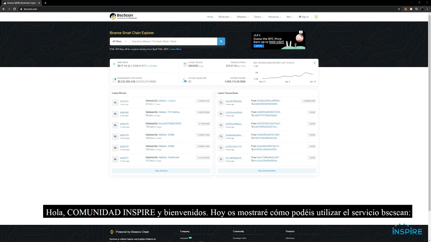Click View all transactions button
The height and width of the screenshot is (242, 431).
(x=267, y=171)
